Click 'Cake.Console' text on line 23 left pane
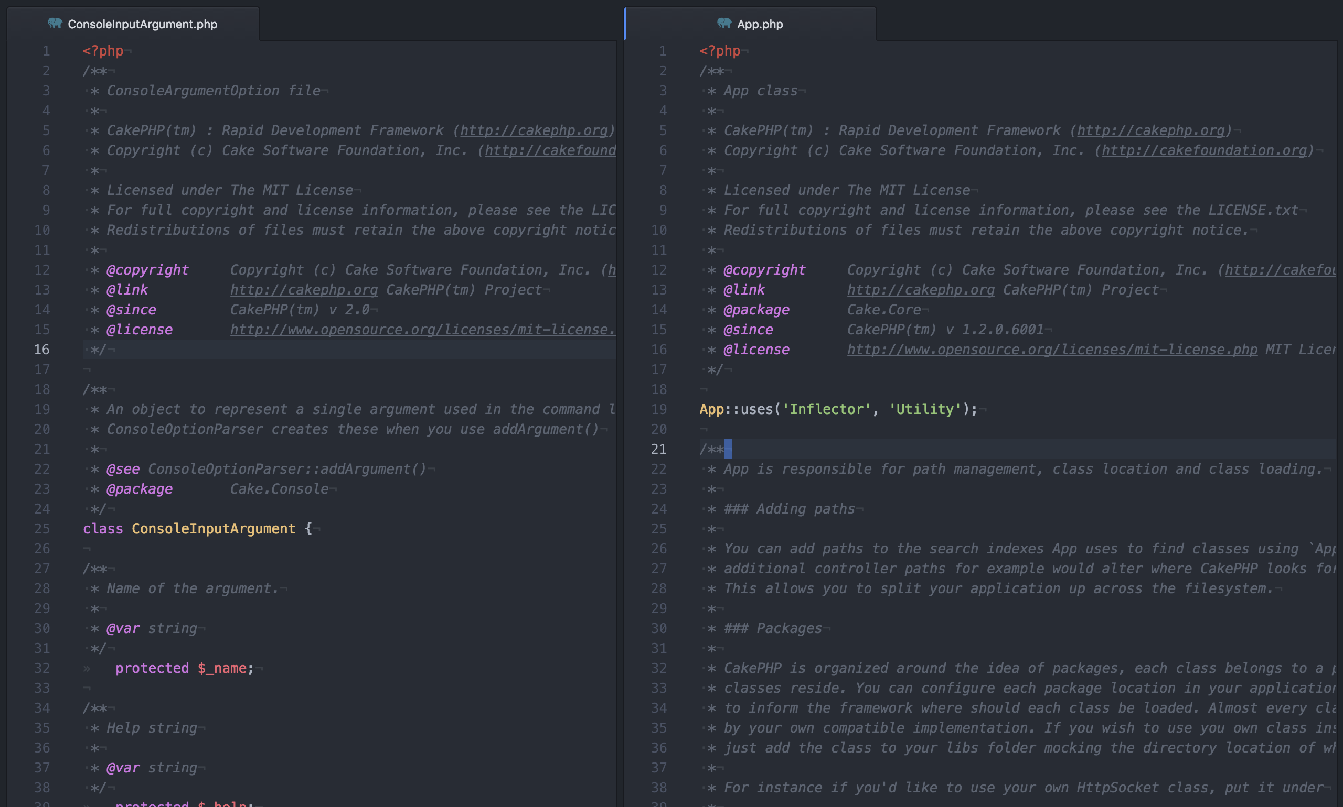This screenshot has height=807, width=1343. pos(279,489)
